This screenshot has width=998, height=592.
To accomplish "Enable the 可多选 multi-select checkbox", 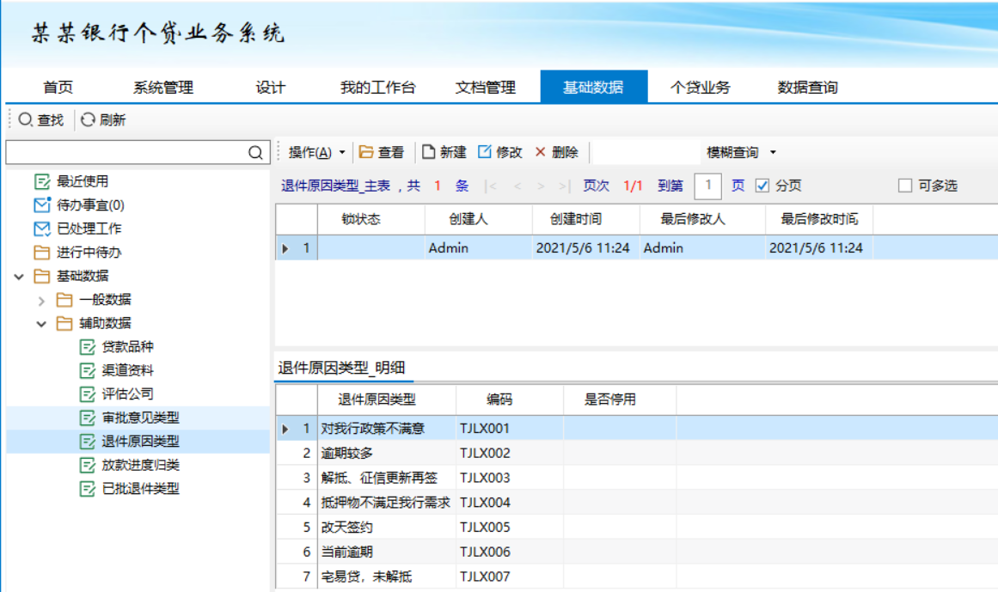I will pyautogui.click(x=904, y=186).
